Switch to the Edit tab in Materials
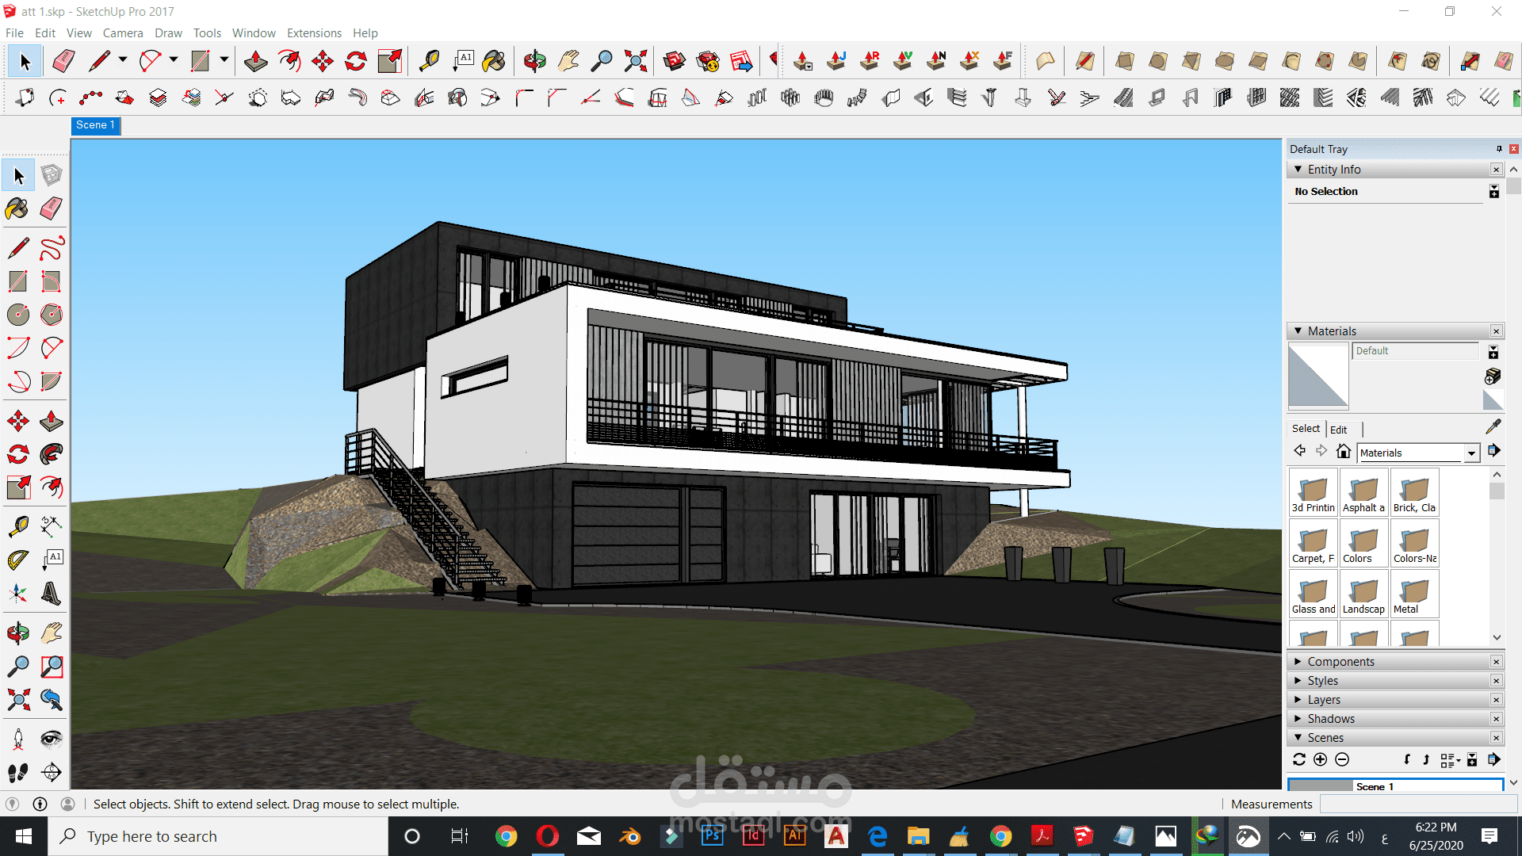Viewport: 1522px width, 856px height. point(1338,430)
